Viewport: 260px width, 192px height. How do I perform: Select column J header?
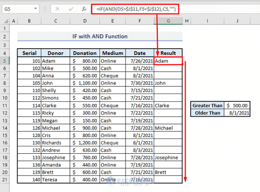pos(237,21)
